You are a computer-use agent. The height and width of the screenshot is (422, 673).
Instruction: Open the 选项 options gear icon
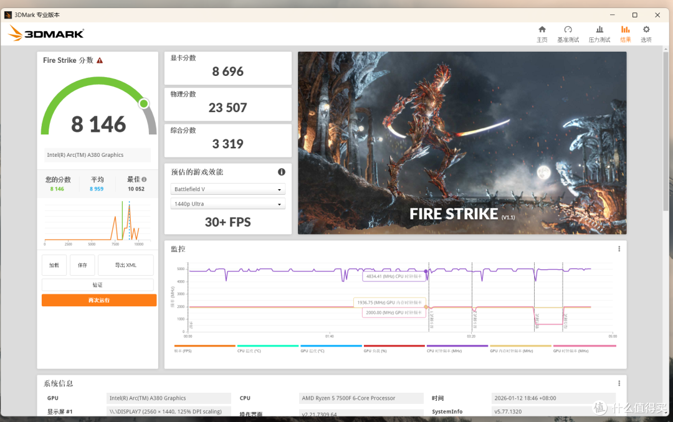pyautogui.click(x=646, y=30)
